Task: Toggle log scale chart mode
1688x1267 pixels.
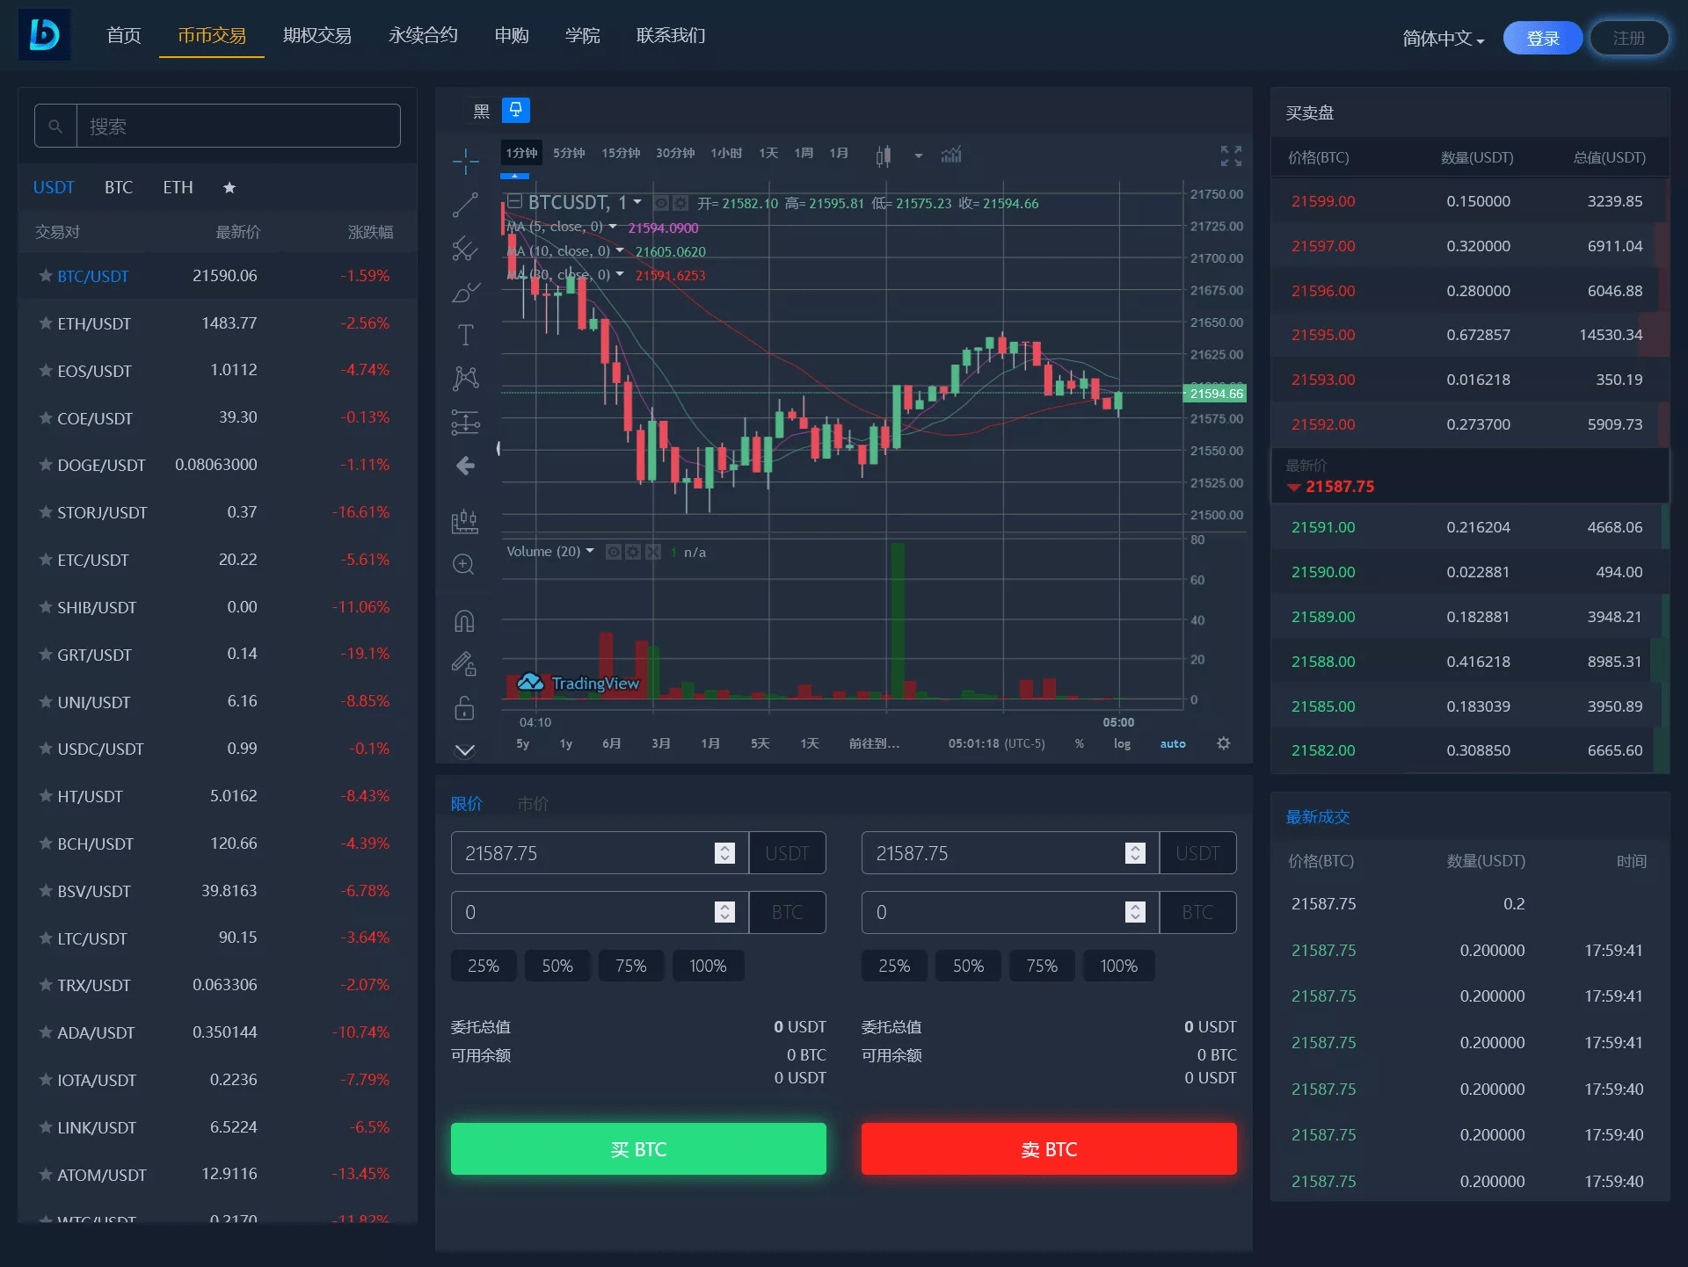Action: [x=1122, y=742]
